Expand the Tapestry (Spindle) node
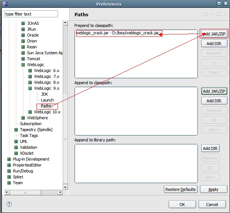The image size is (230, 213). point(16,130)
